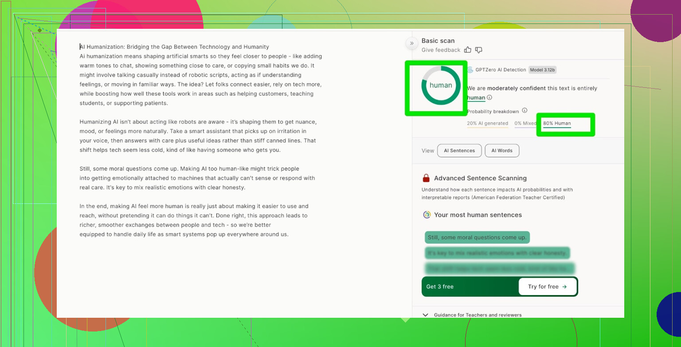Click the Model 3.12b badge

[542, 70]
